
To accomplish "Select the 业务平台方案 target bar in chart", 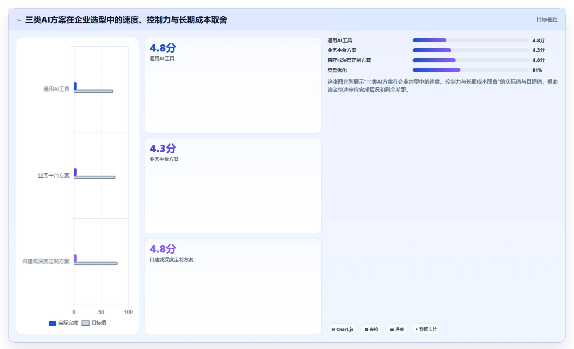I will [x=95, y=177].
